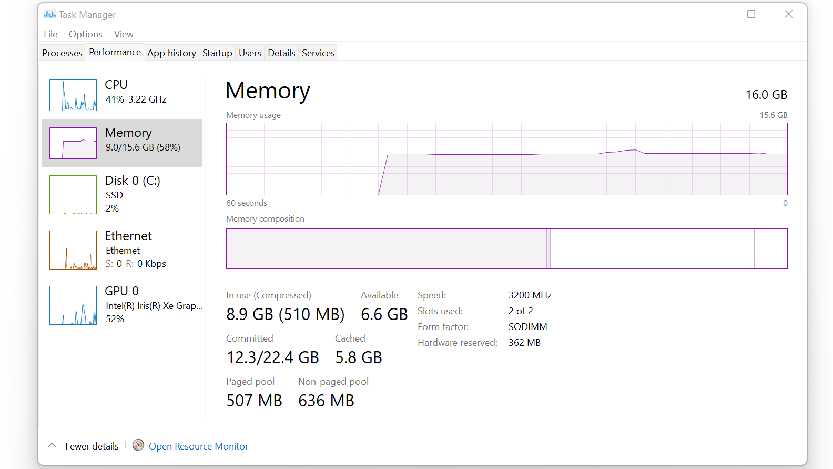The width and height of the screenshot is (833, 469).
Task: Maximize the Task Manager window
Action: 751,14
